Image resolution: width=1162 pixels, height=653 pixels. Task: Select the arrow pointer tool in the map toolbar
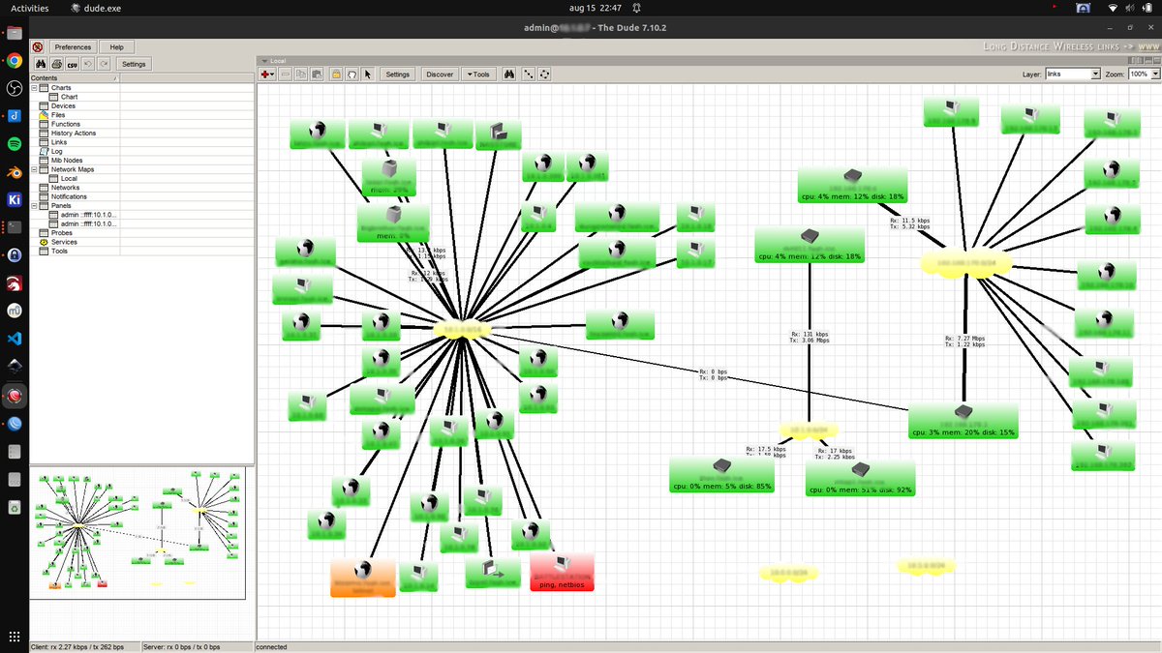click(367, 74)
